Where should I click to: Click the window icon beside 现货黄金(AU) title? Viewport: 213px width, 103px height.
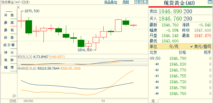(210, 2)
